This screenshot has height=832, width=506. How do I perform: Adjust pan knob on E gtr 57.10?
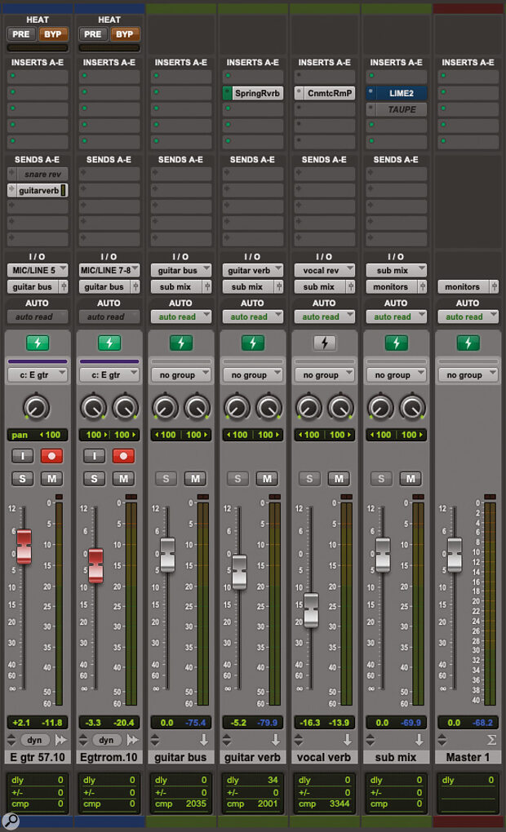[36, 408]
